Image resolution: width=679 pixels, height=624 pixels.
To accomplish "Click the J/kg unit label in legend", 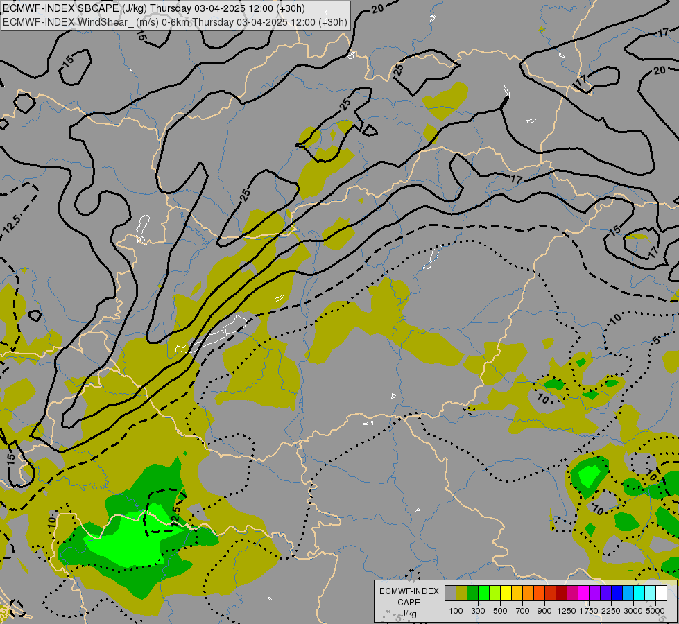I will point(409,614).
